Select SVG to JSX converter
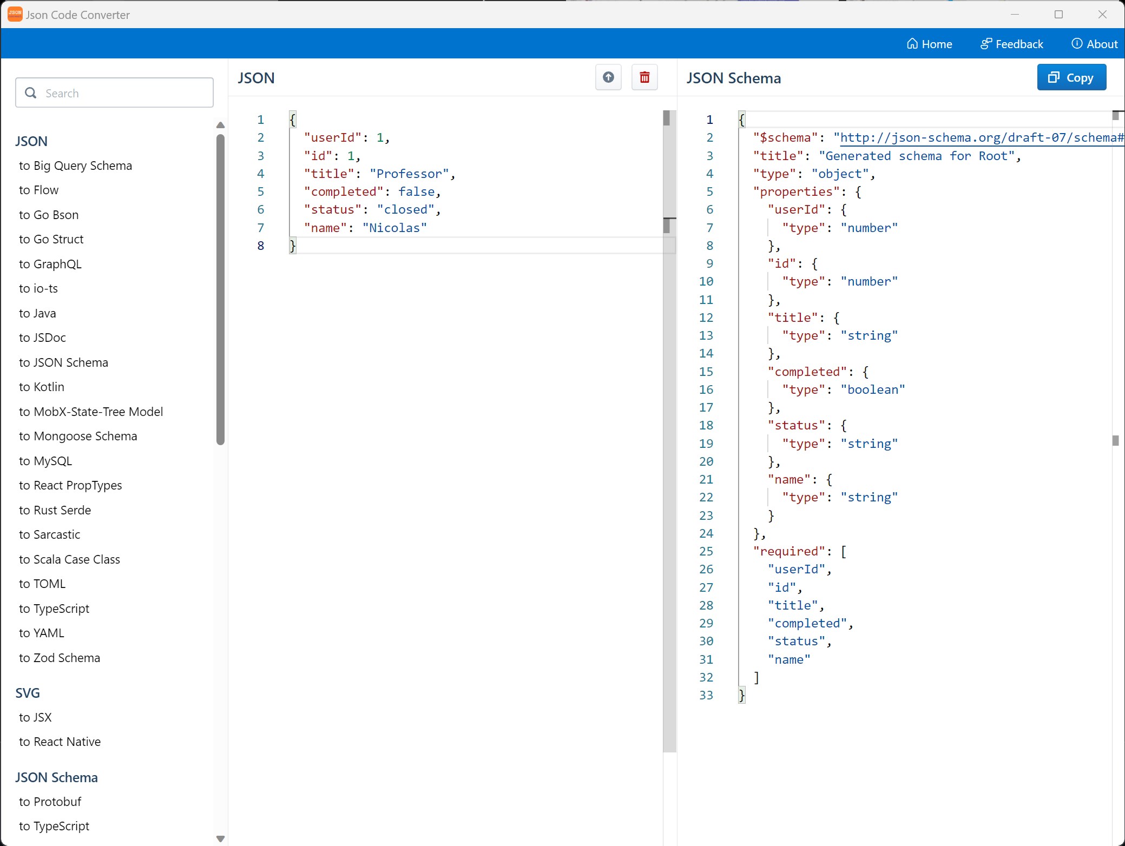 click(35, 717)
